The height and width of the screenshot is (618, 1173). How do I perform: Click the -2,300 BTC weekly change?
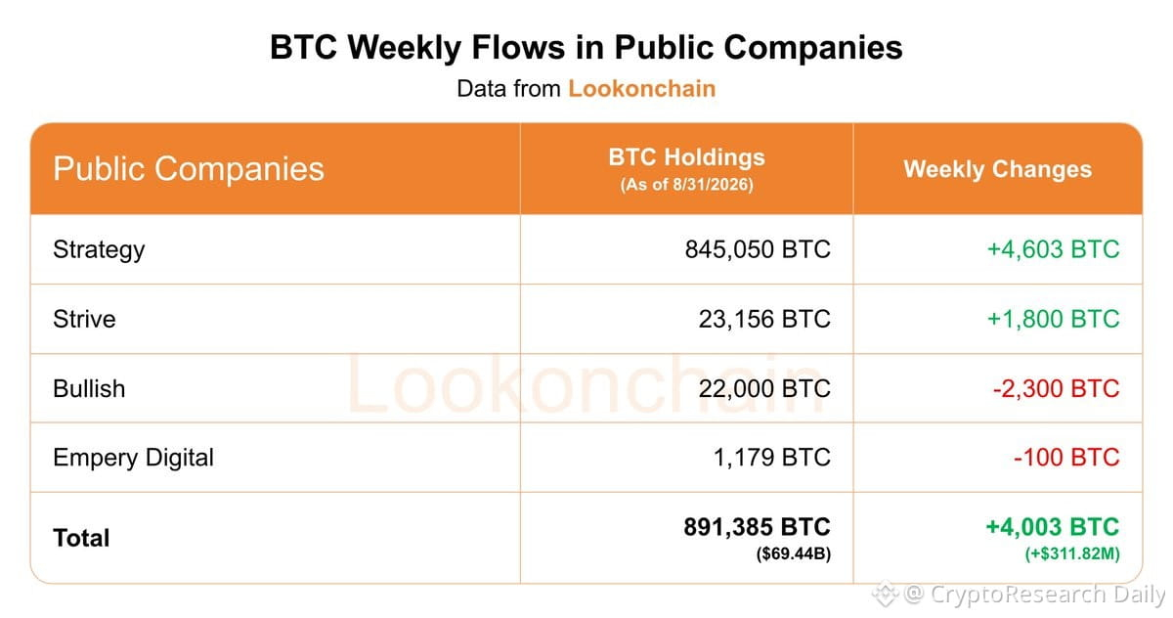pyautogui.click(x=1056, y=388)
